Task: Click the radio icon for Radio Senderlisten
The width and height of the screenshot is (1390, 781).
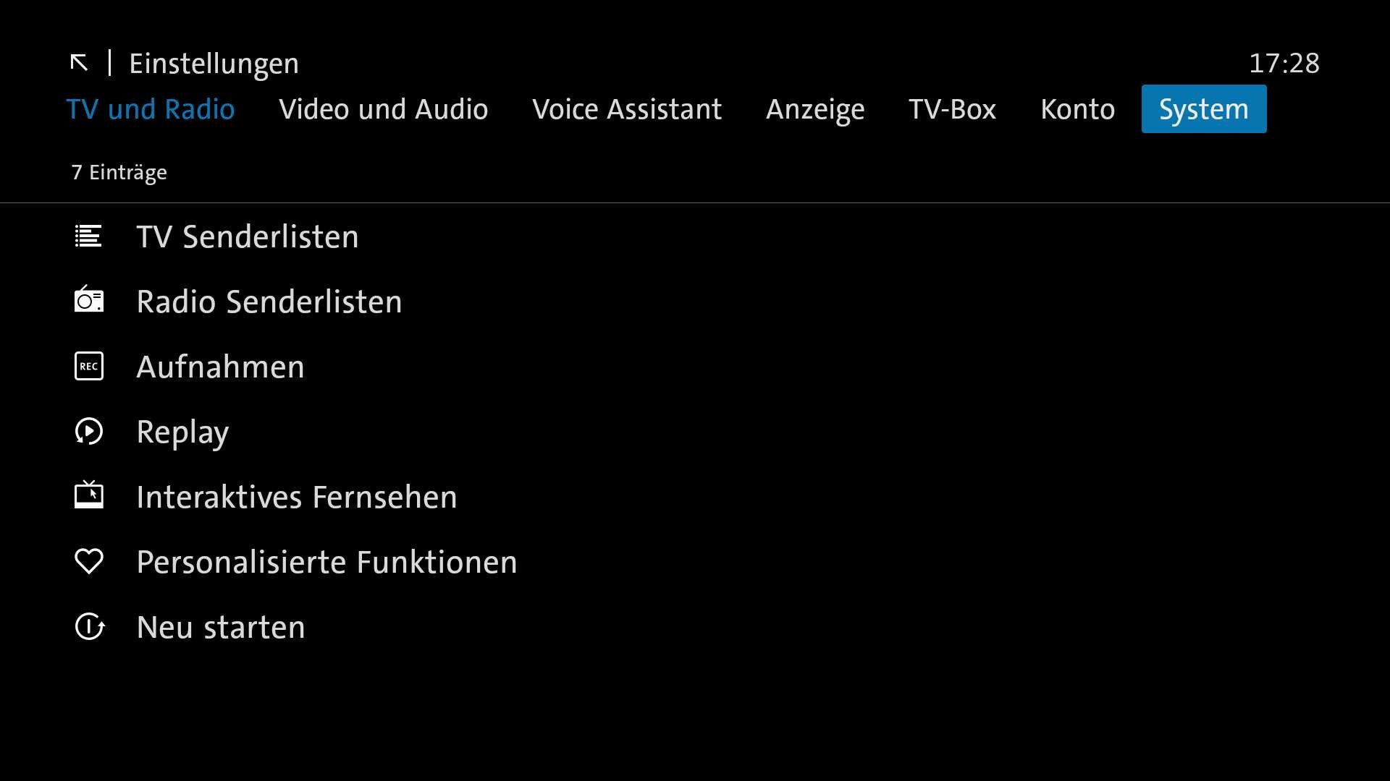Action: coord(88,300)
